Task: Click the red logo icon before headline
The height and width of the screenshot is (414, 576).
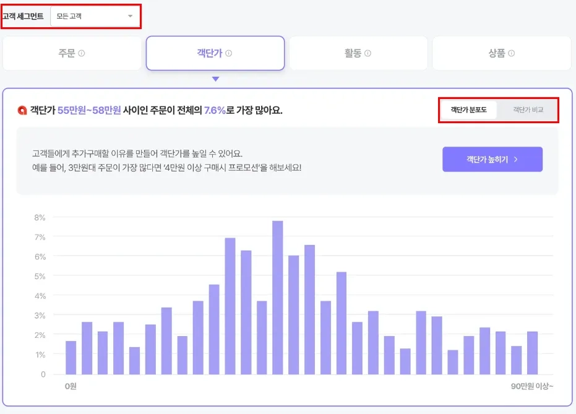Action: click(22, 110)
